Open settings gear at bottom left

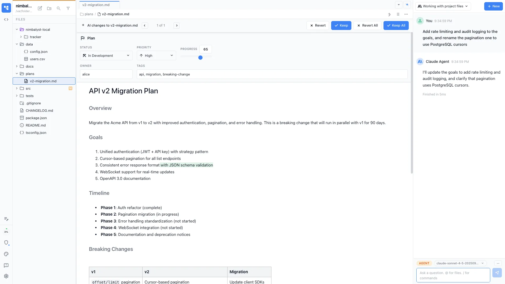coord(6,276)
